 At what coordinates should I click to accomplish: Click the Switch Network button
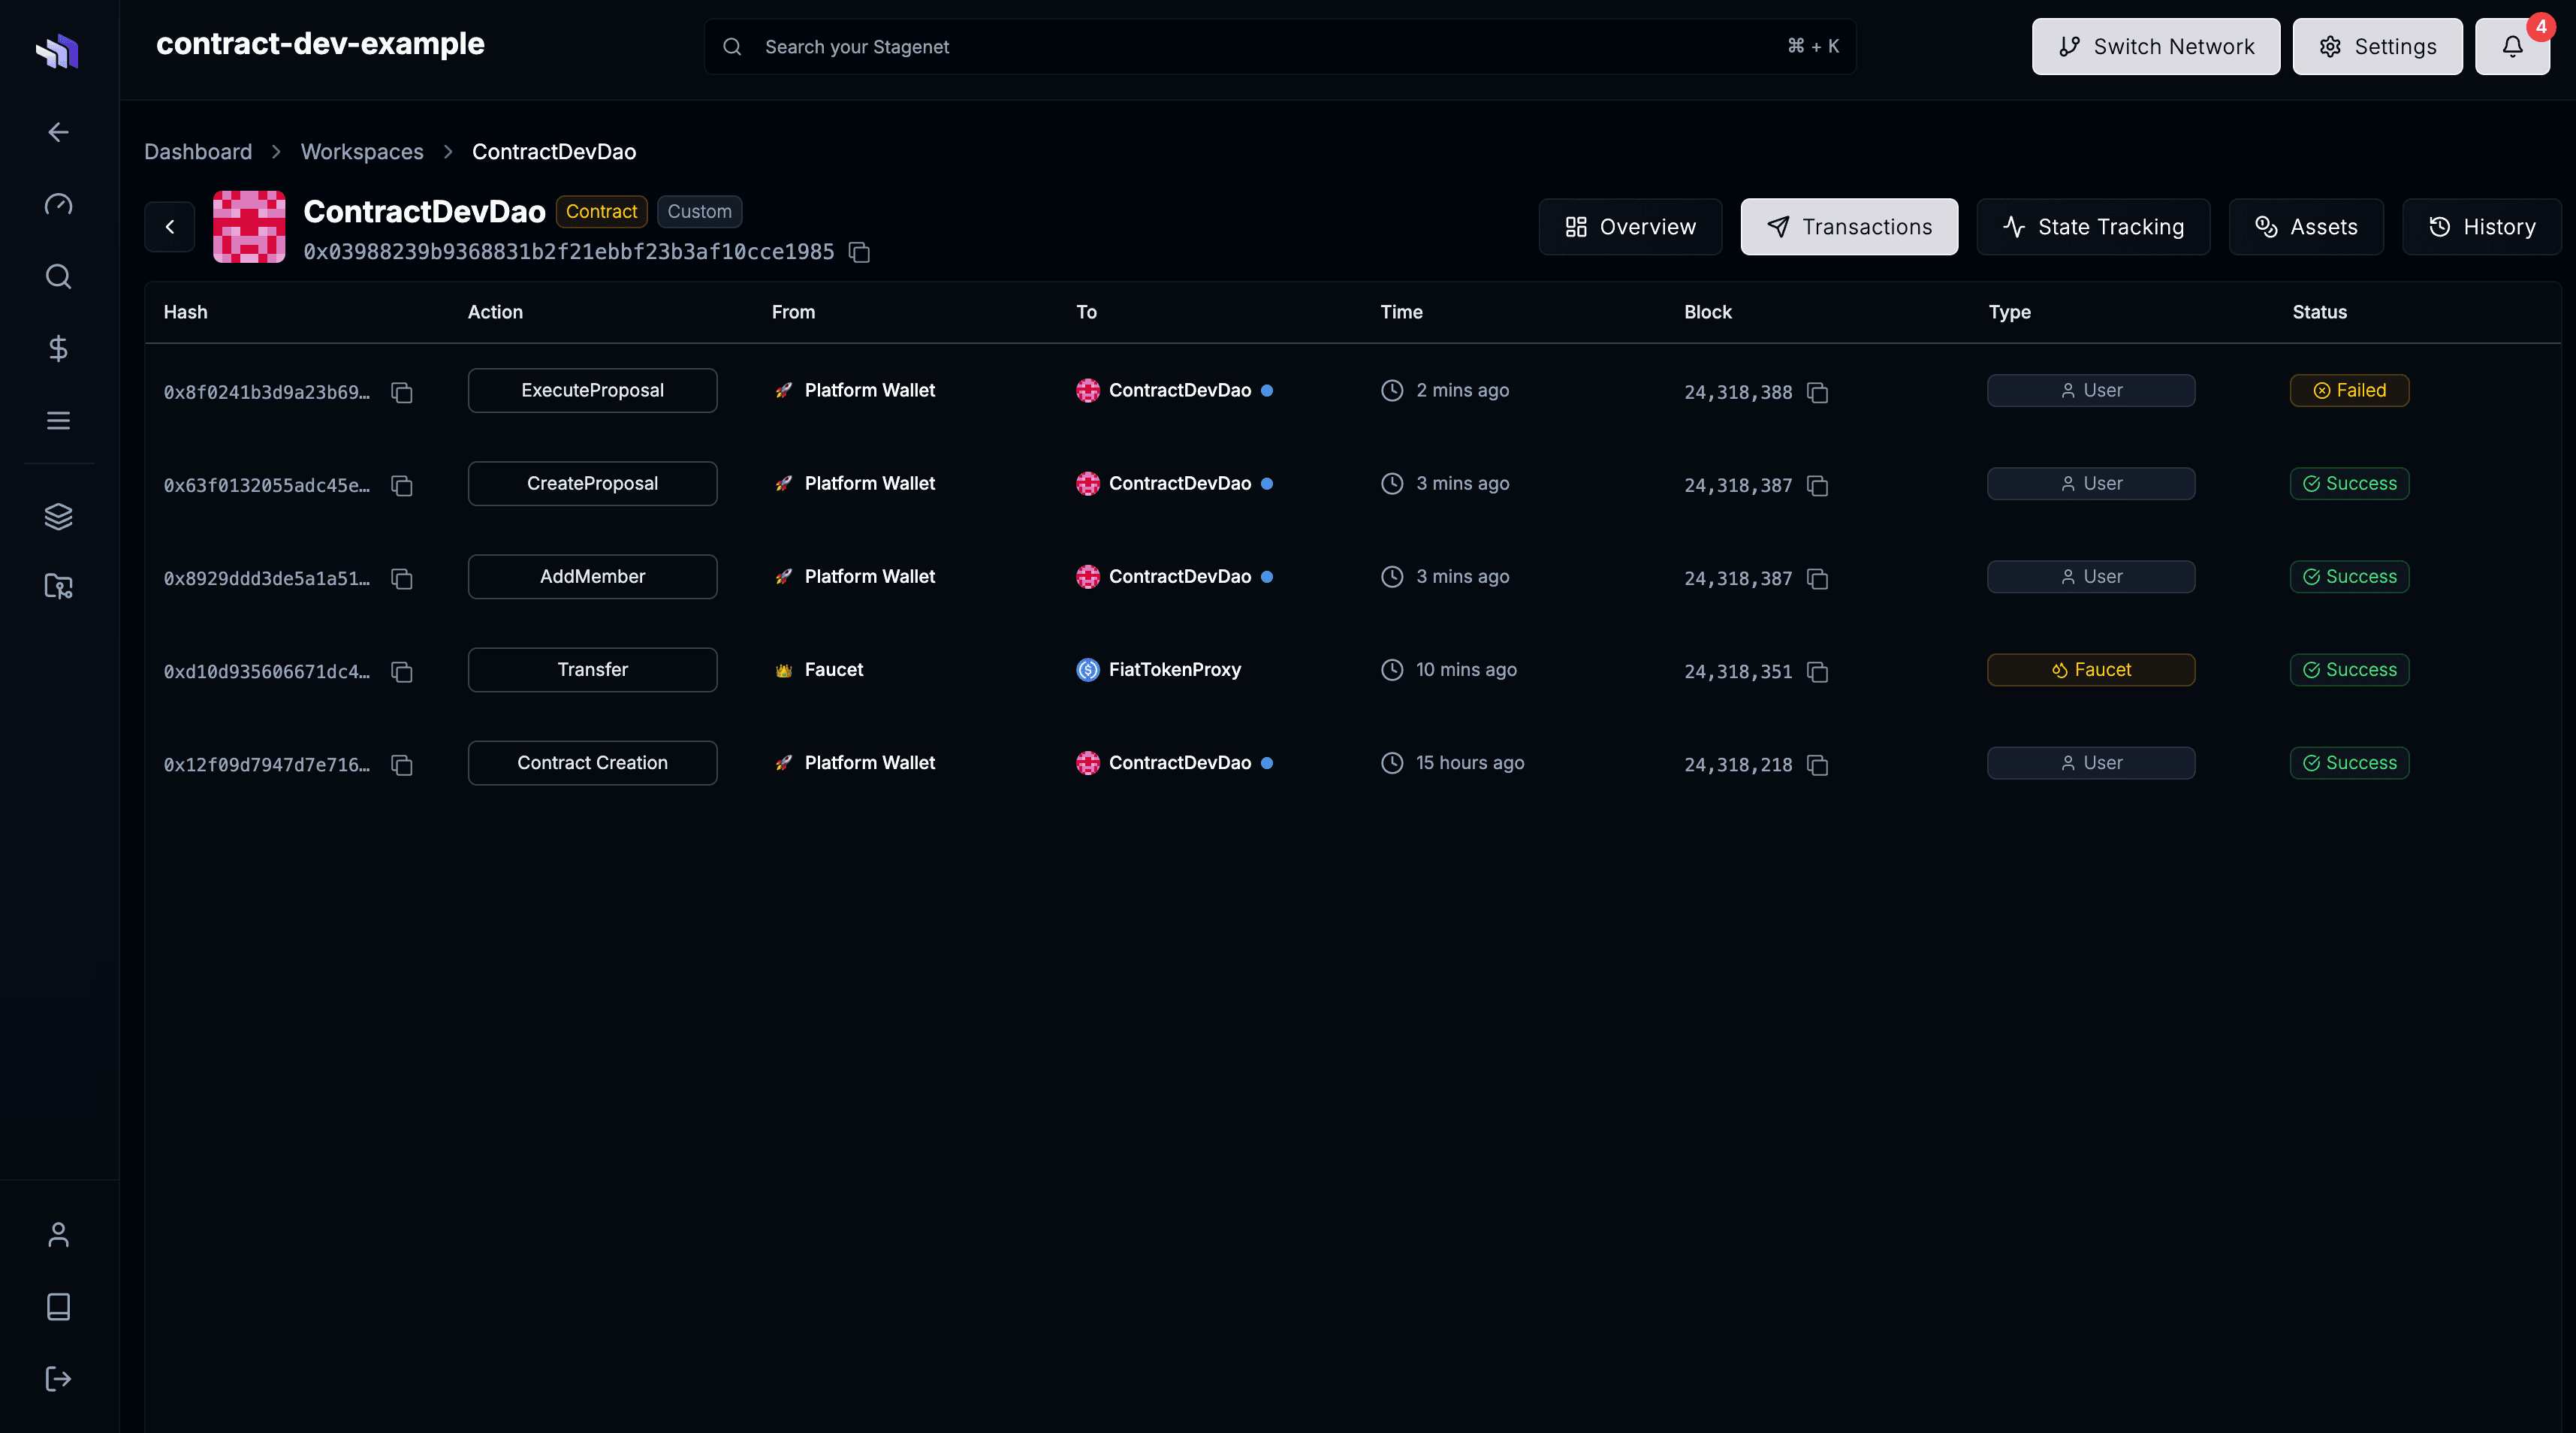tap(2156, 46)
